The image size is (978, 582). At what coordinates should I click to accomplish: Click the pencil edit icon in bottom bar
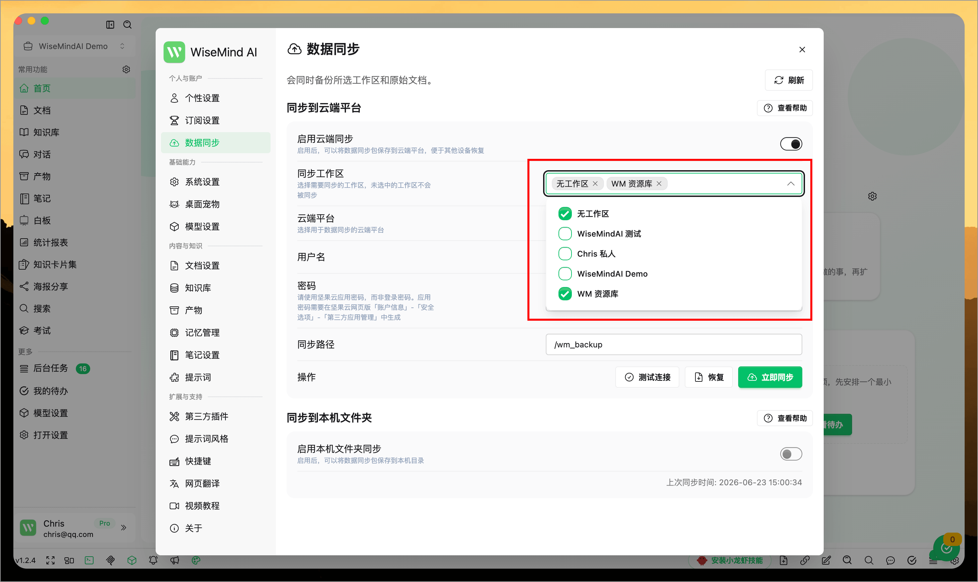pos(826,560)
